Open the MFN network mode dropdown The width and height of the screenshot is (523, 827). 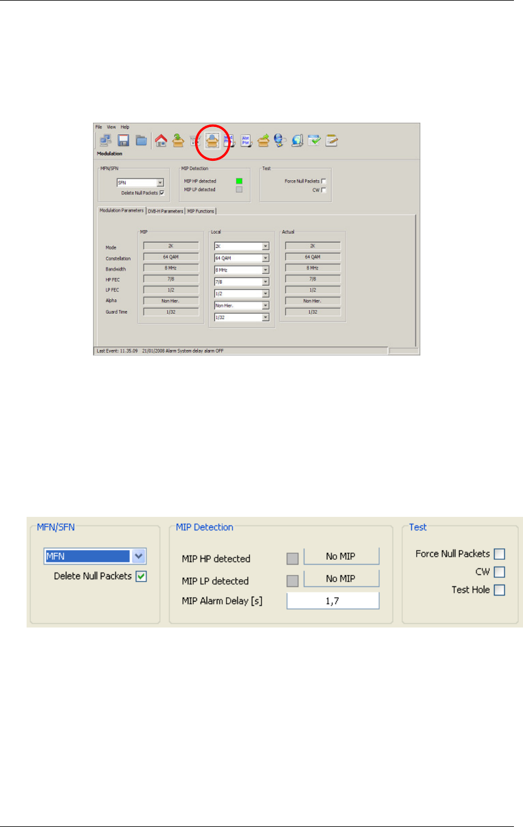click(95, 556)
